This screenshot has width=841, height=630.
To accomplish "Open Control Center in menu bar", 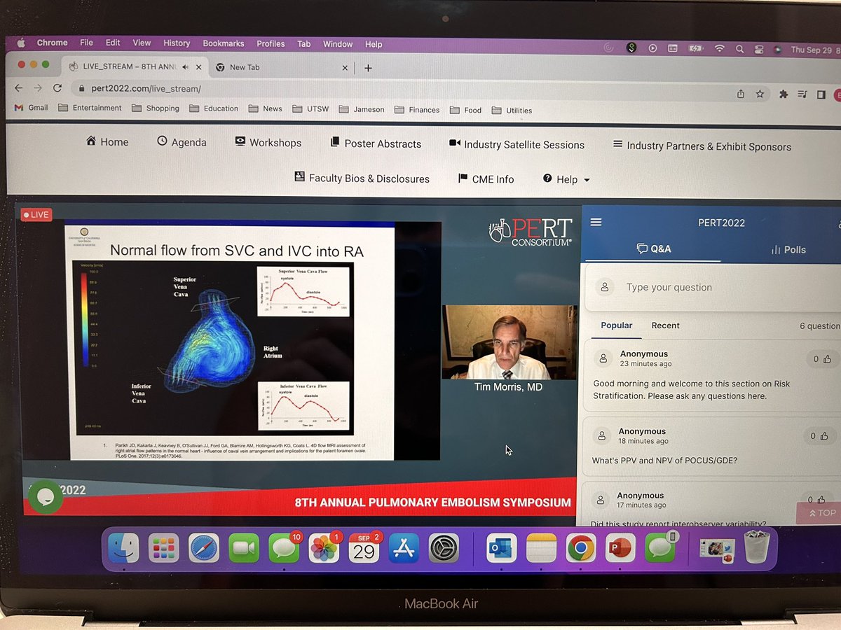I will pyautogui.click(x=758, y=49).
